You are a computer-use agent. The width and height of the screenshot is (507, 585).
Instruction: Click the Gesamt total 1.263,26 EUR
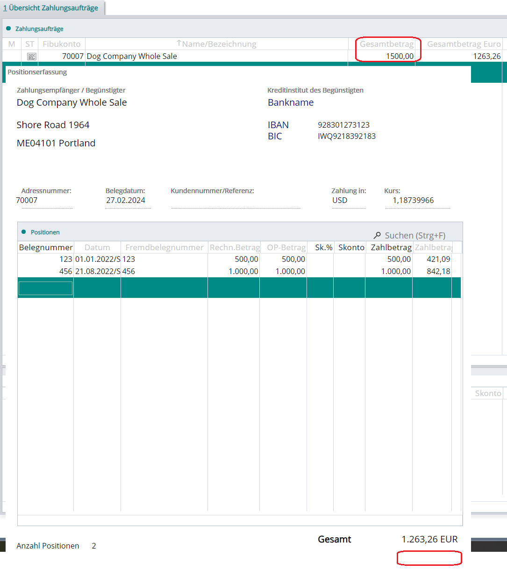429,539
